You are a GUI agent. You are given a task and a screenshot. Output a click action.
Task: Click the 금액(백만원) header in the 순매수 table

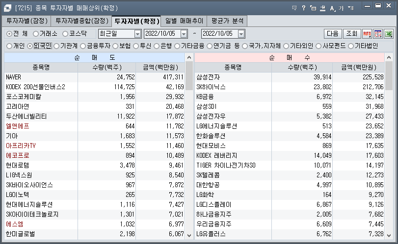tap(359, 68)
